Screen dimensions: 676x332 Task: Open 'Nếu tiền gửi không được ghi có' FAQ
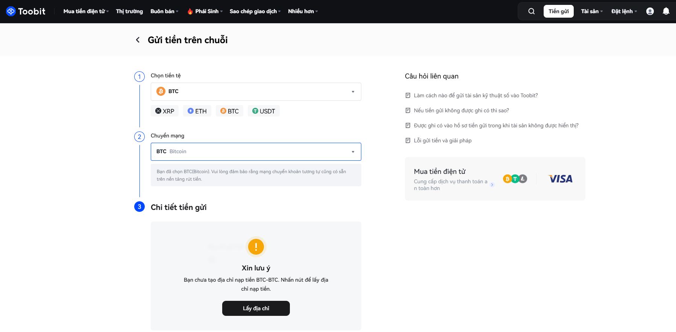[x=461, y=110]
